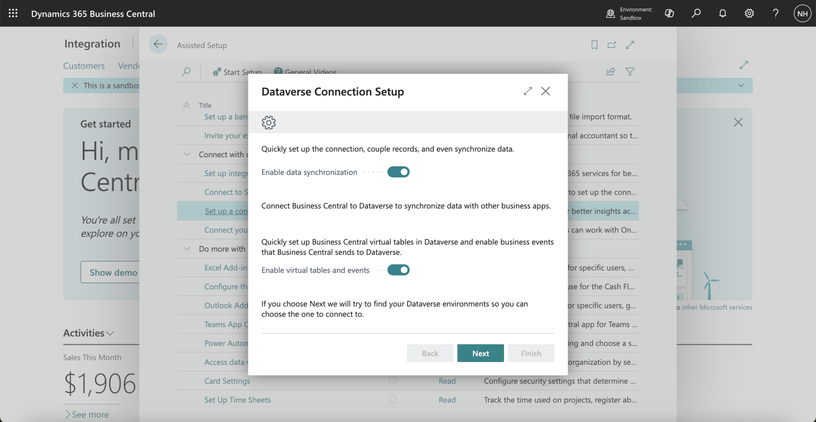Viewport: 816px width, 422px height.
Task: Click the Next button
Action: click(480, 353)
